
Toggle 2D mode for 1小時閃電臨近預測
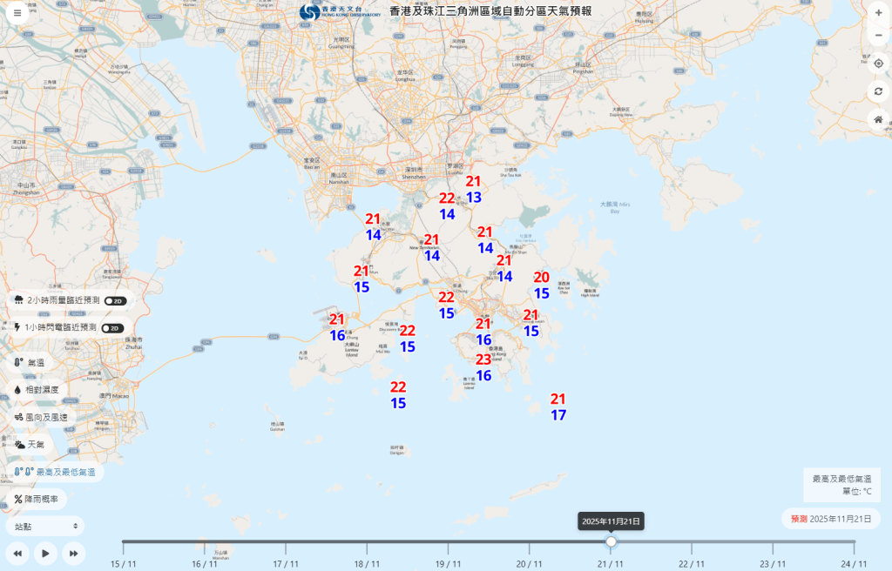[113, 327]
